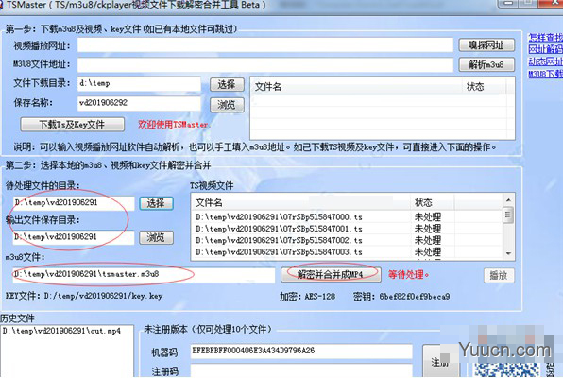Click the 保存名称 field showing vd201906292

[x=139, y=103]
